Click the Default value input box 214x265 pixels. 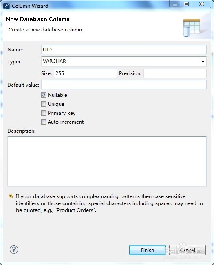pyautogui.click(x=124, y=85)
